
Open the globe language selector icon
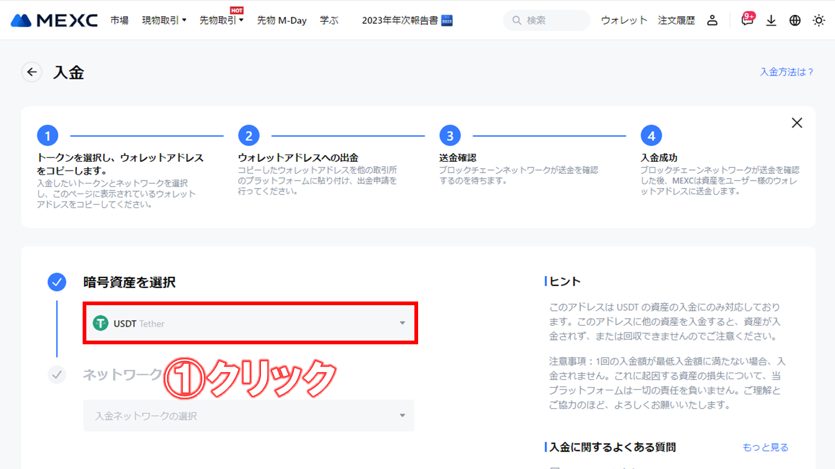click(x=795, y=20)
